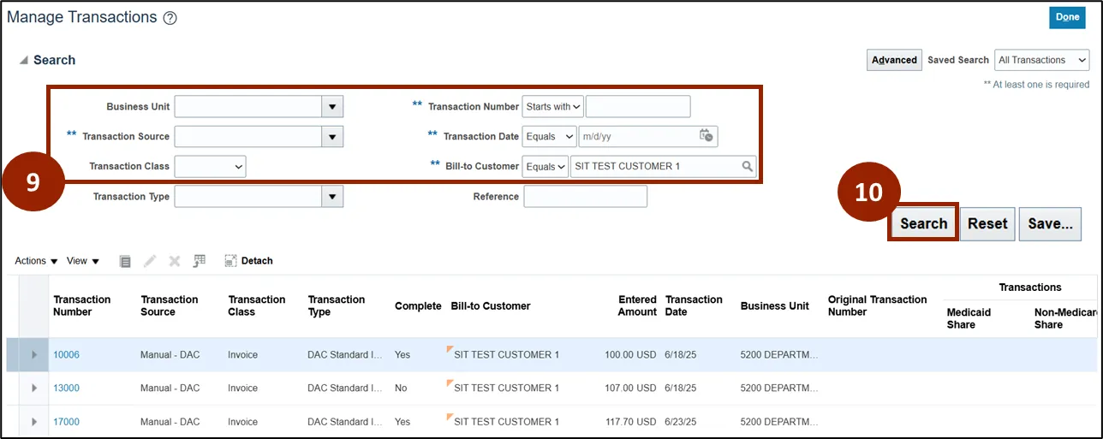The width and height of the screenshot is (1103, 439).
Task: Expand row for transaction 10006
Action: pyautogui.click(x=34, y=354)
